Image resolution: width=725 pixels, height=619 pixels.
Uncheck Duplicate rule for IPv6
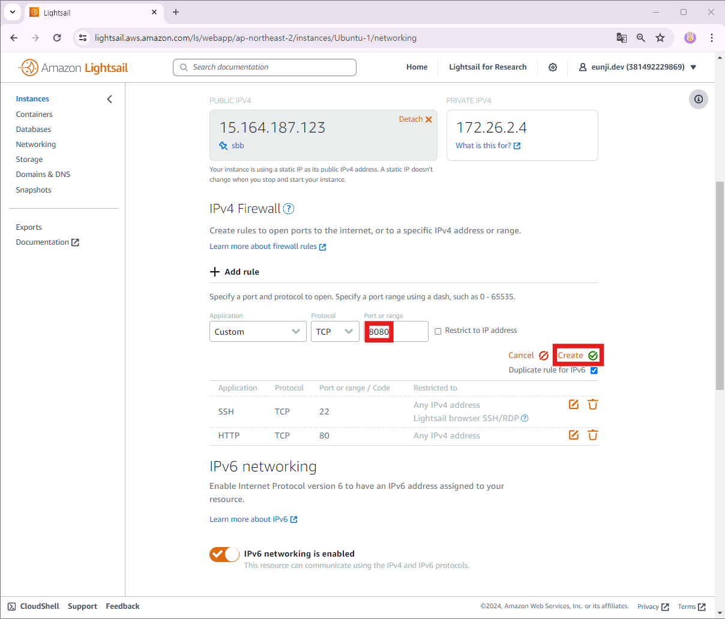(x=594, y=370)
